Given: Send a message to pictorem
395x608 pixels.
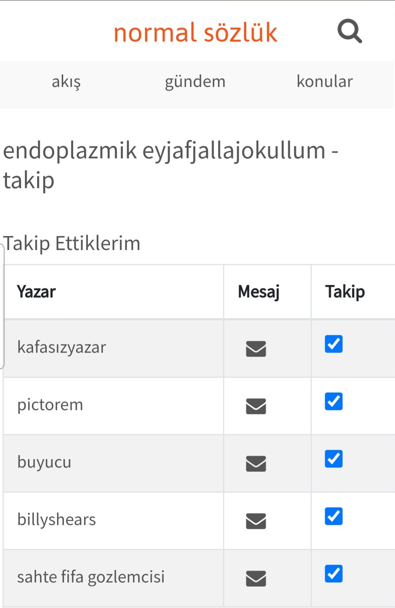Looking at the screenshot, I should [x=256, y=406].
